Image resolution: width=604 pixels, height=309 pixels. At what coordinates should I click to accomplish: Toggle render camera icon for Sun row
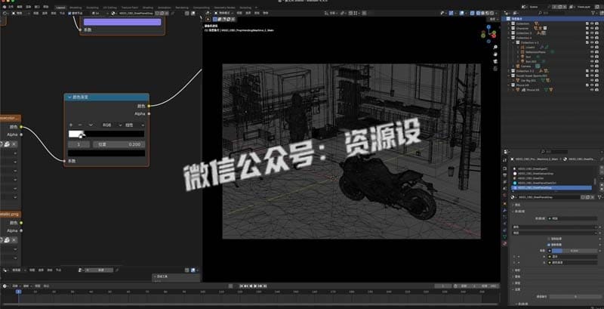point(596,57)
